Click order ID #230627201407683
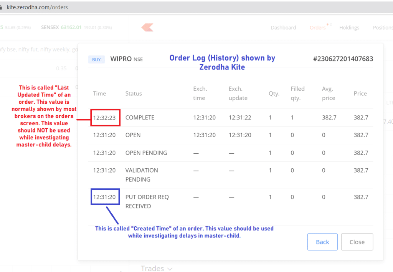Image resolution: width=393 pixels, height=272 pixels. [343, 59]
